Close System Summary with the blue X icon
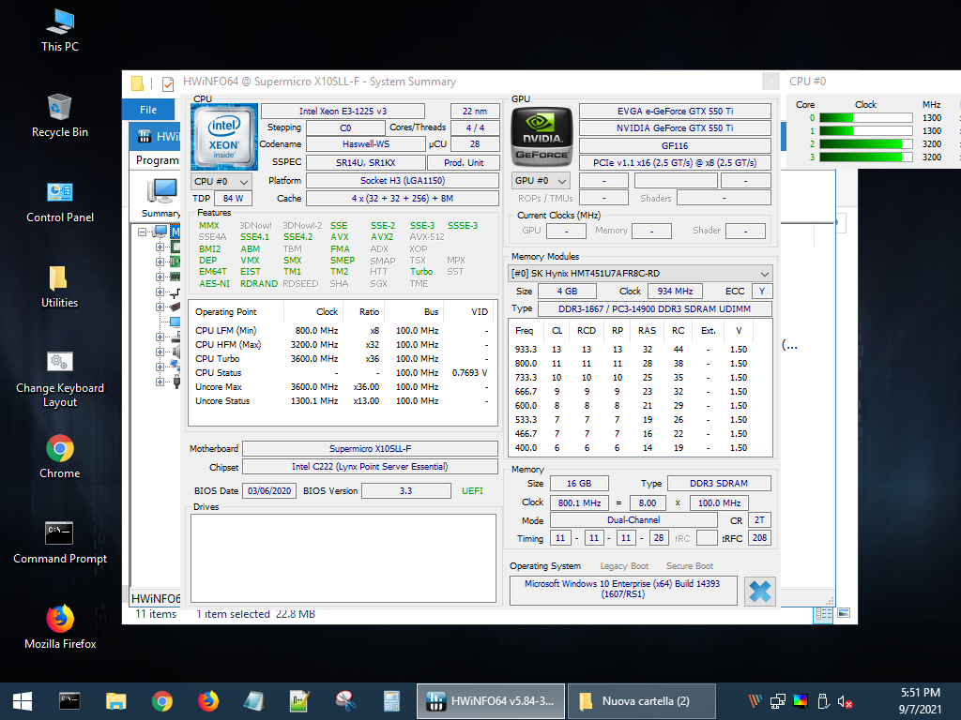This screenshot has height=720, width=961. 760,591
